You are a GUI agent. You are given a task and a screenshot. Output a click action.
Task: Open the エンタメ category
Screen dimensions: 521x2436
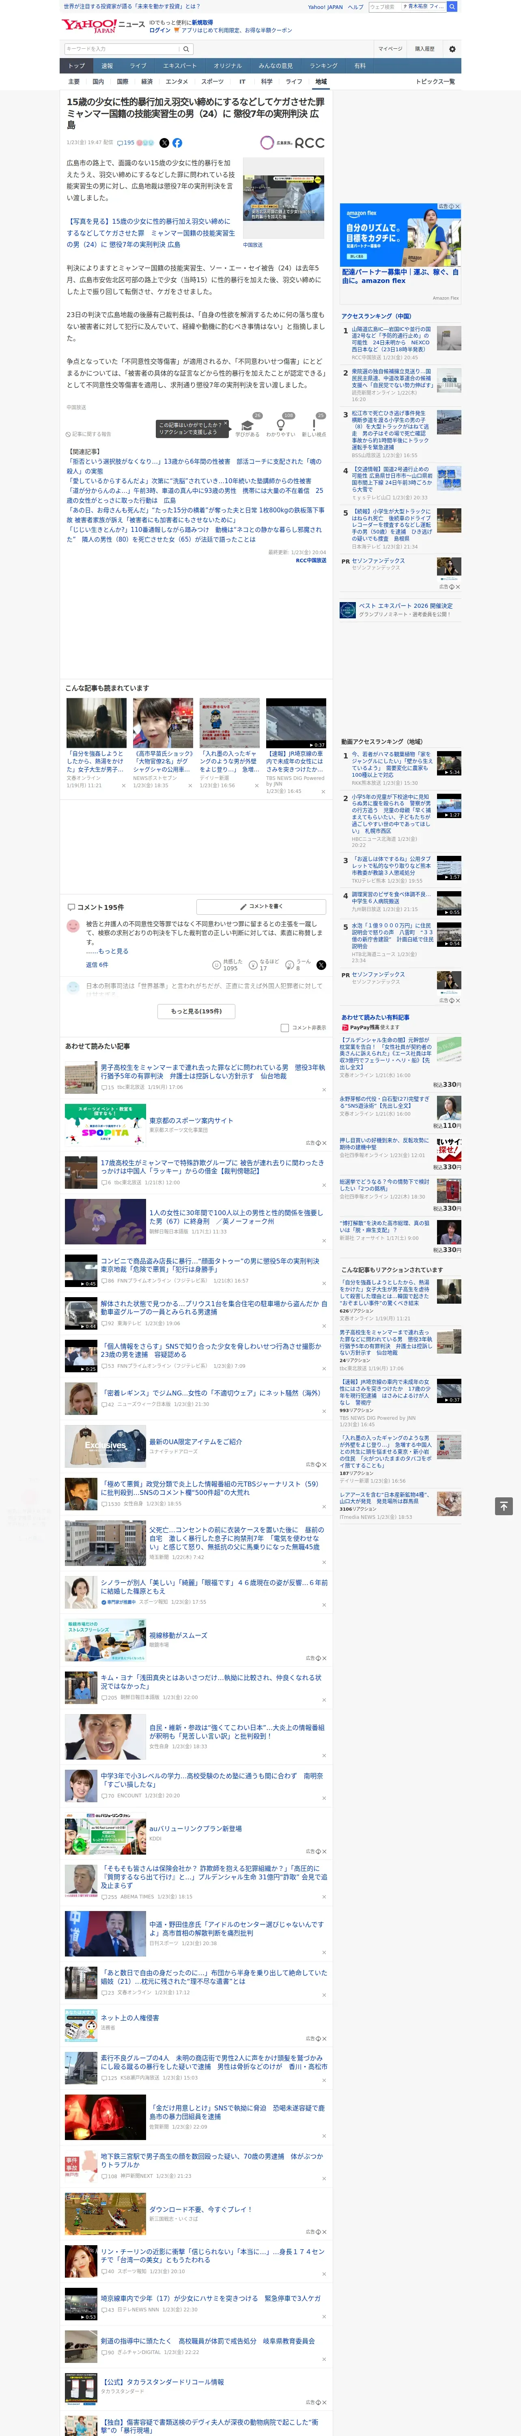(177, 81)
